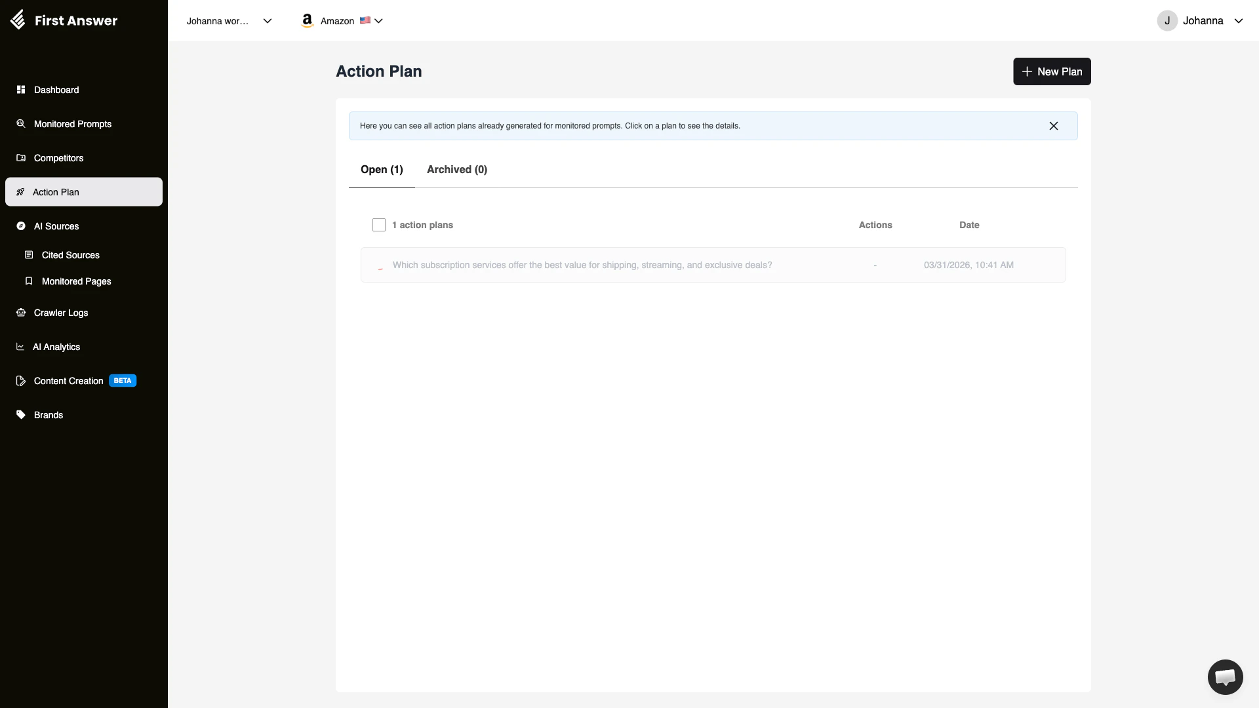Click the First Answer logo

64,20
